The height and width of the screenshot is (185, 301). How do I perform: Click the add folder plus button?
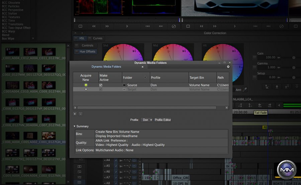click(75, 114)
